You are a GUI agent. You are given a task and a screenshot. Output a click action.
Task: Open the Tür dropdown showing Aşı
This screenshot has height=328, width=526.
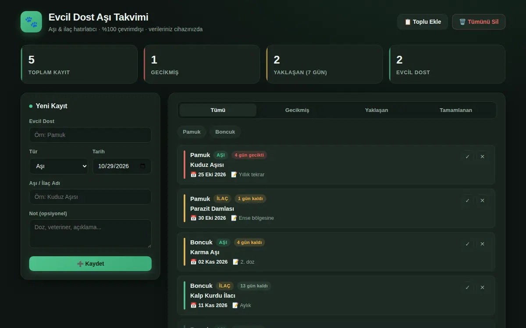pos(59,166)
